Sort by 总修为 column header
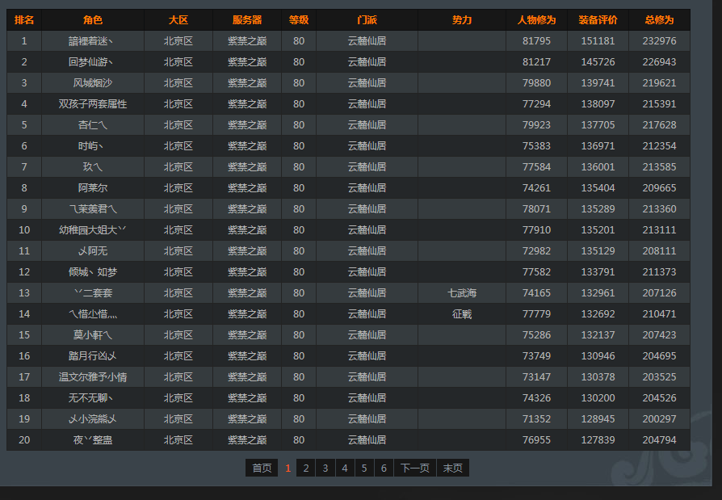 pos(659,20)
